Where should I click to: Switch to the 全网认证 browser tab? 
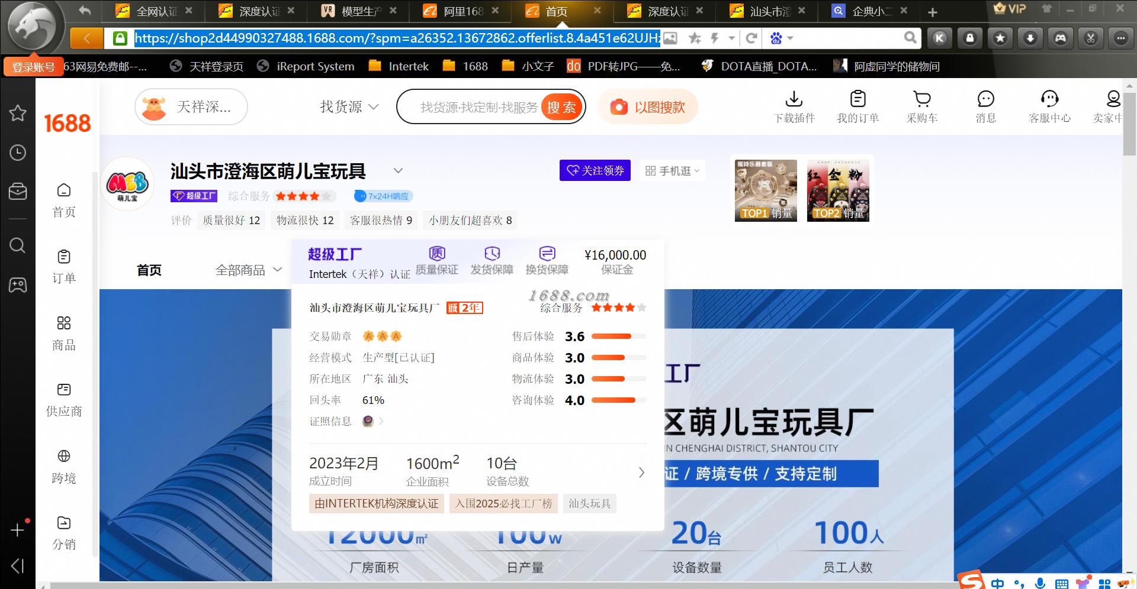point(153,11)
